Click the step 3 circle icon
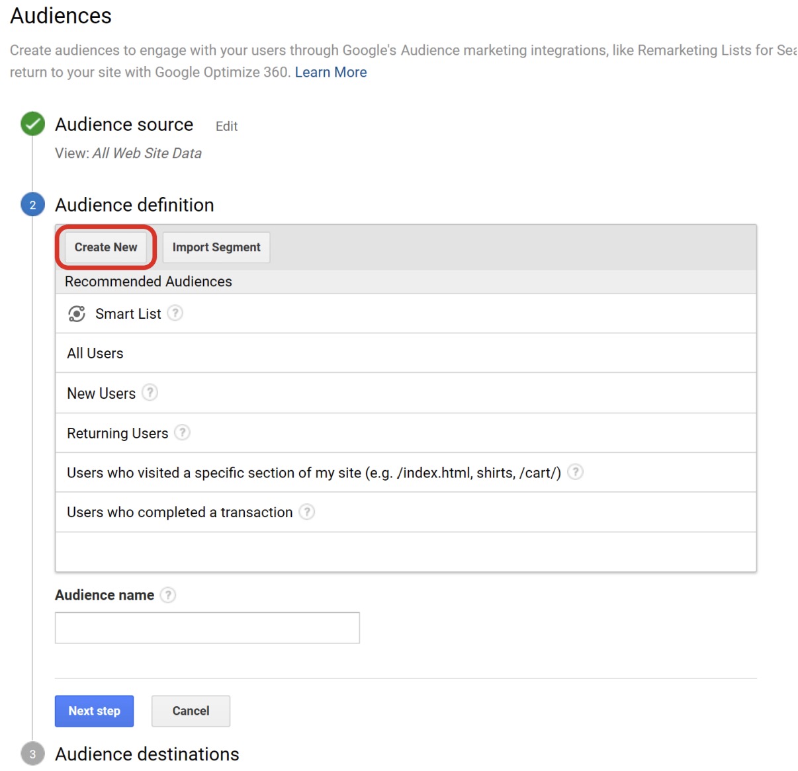This screenshot has width=798, height=771. [x=32, y=754]
